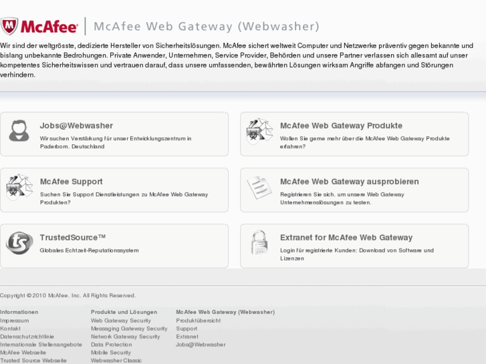The image size is (486, 364).
Task: Open McAfee Web Gateway Produkte heading
Action: [x=341, y=126]
